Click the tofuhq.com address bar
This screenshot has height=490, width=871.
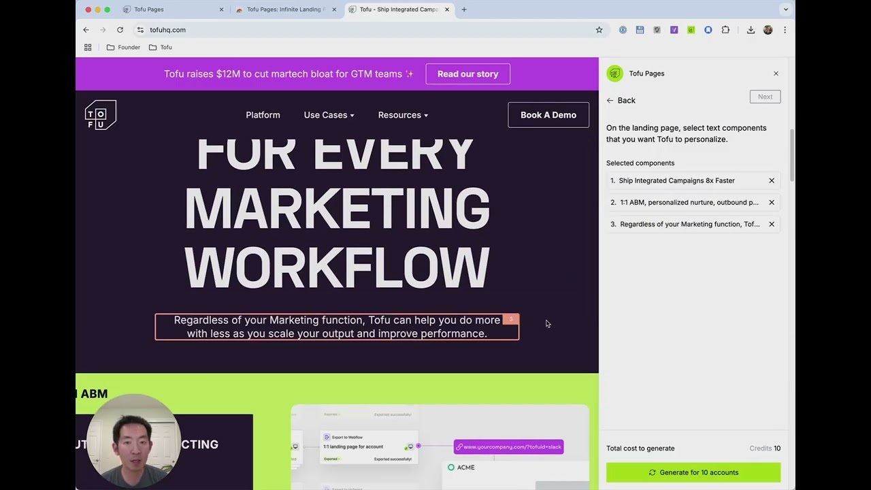[x=340, y=30]
